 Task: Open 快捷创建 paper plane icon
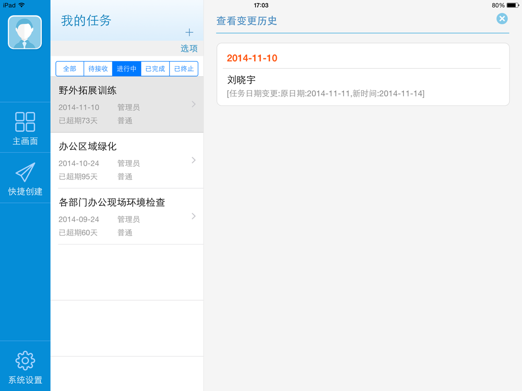(x=25, y=172)
